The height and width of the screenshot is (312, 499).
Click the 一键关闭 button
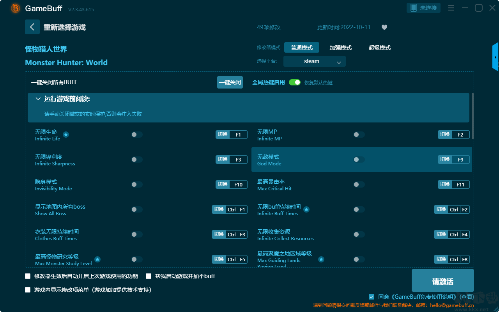230,82
